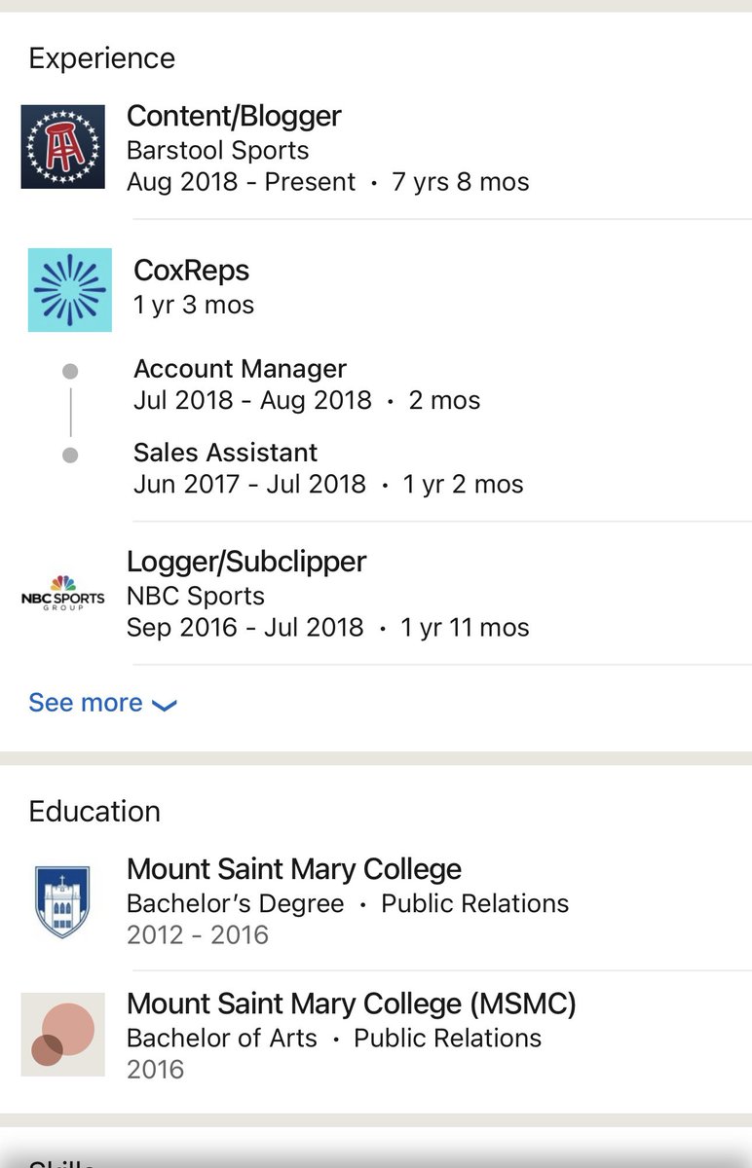Click the See more link text
The width and height of the screenshot is (752, 1168).
(86, 703)
